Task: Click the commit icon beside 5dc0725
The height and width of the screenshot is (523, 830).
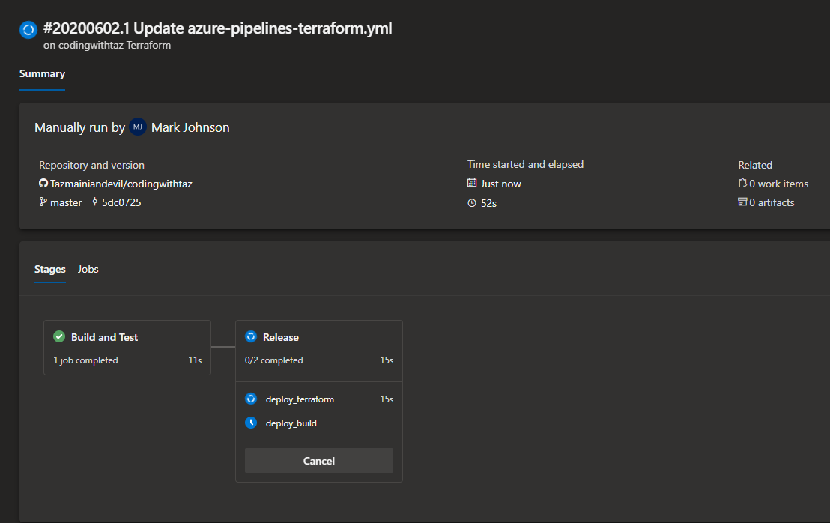Action: click(x=95, y=202)
